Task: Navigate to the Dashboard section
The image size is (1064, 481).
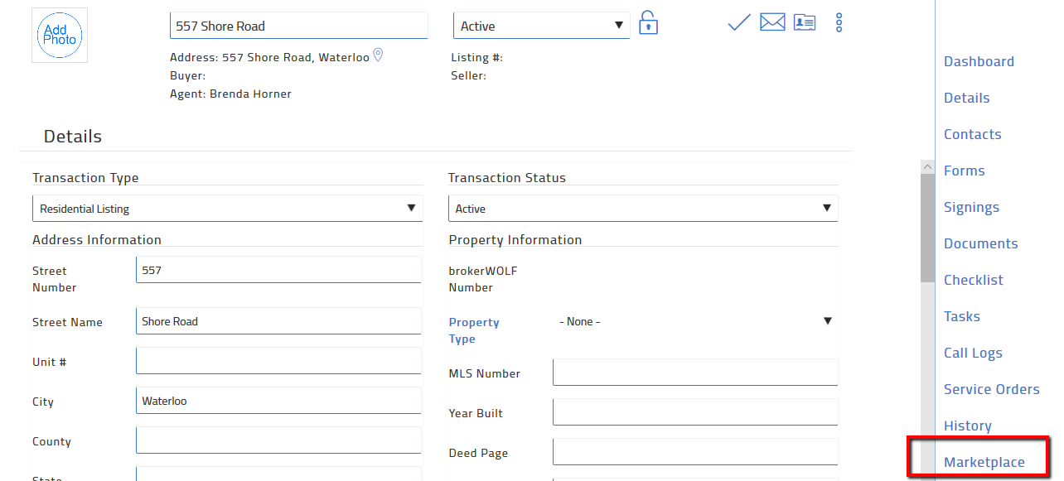Action: (x=979, y=60)
